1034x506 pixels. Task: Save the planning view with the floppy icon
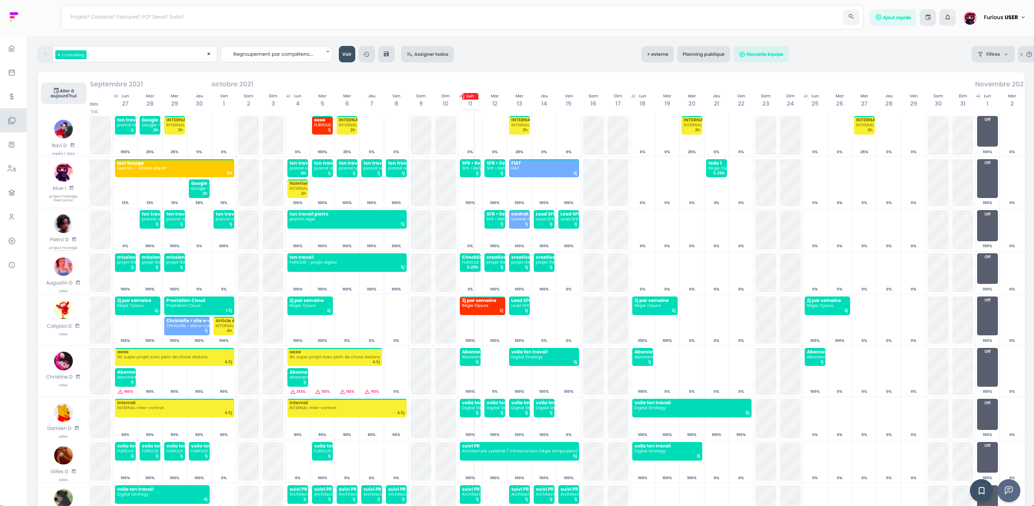(x=386, y=54)
